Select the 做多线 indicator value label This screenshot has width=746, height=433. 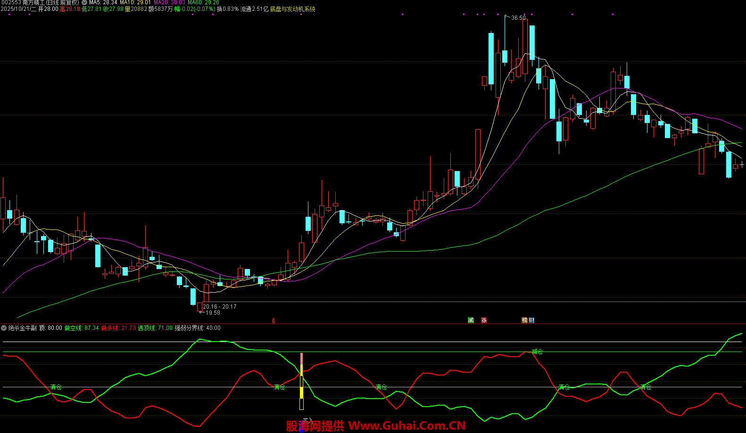pyautogui.click(x=118, y=328)
